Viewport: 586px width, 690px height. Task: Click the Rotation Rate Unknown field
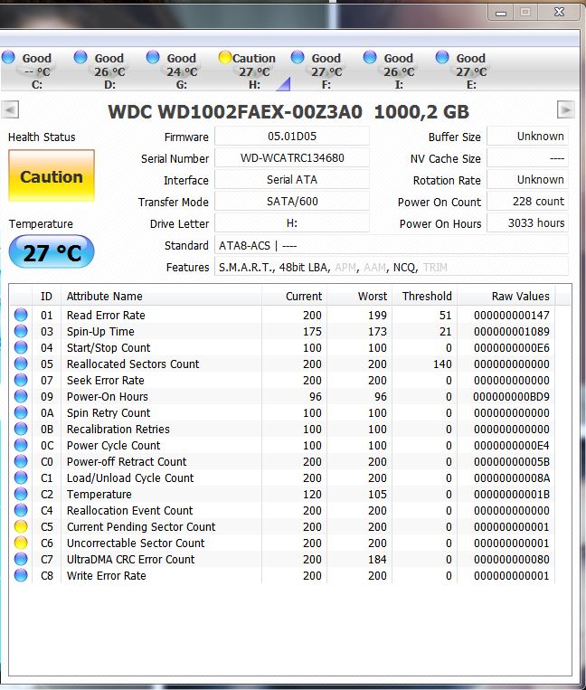527,180
